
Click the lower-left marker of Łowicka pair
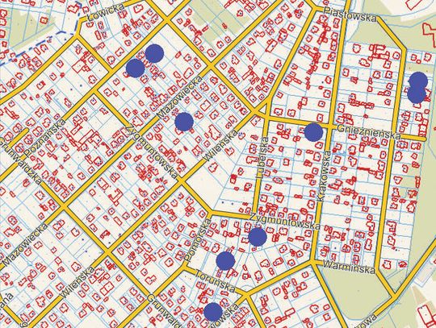135,68
